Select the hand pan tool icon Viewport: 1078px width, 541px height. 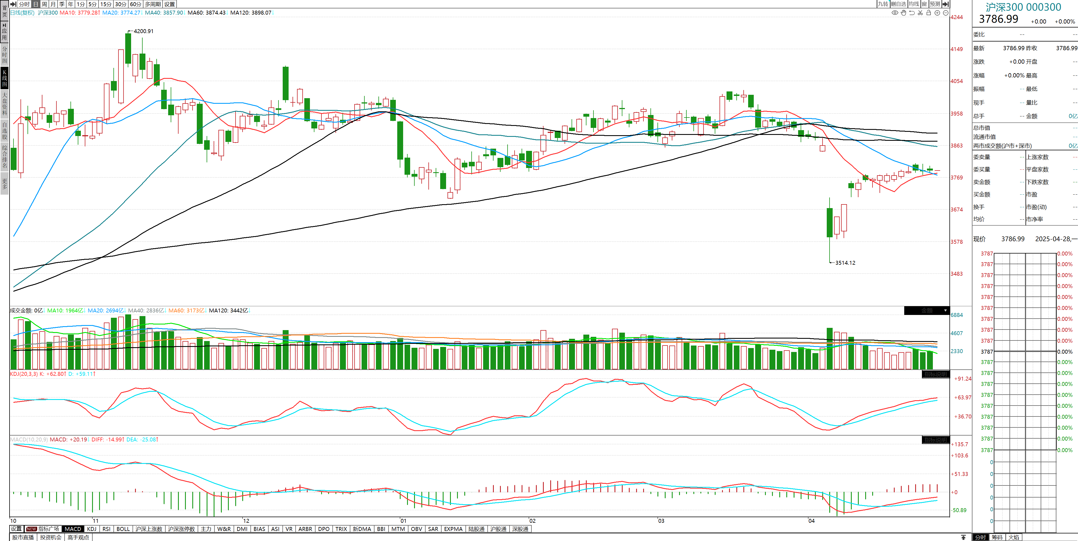pyautogui.click(x=903, y=13)
